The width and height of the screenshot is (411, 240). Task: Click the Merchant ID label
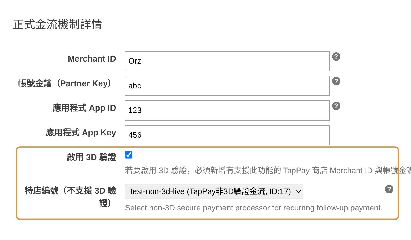pyautogui.click(x=92, y=59)
